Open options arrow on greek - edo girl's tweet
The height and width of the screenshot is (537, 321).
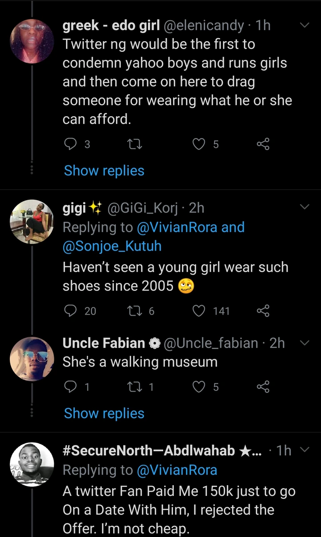coord(305,26)
